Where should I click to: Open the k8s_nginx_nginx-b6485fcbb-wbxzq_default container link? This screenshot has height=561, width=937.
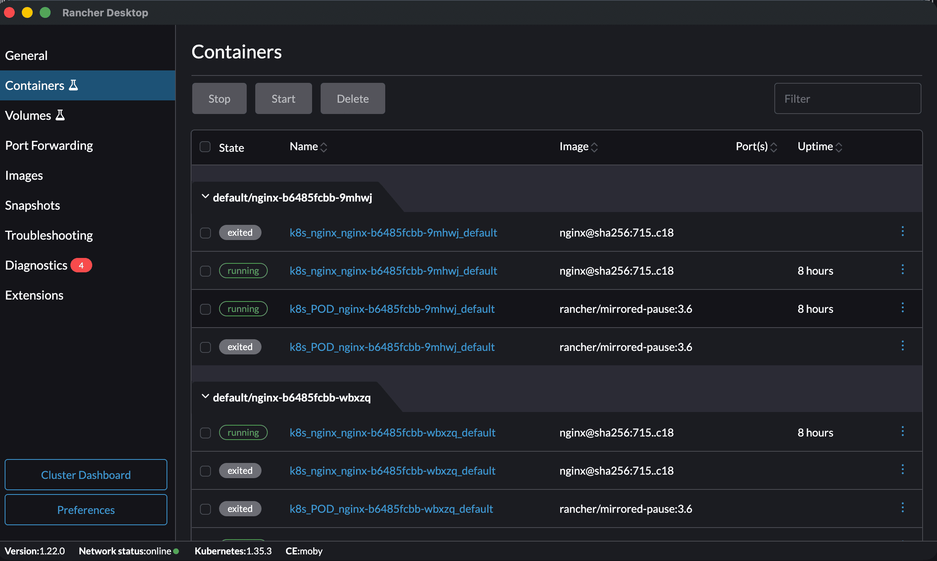click(x=392, y=432)
